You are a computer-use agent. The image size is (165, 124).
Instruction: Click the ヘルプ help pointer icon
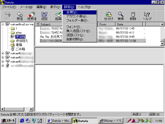point(147,16)
